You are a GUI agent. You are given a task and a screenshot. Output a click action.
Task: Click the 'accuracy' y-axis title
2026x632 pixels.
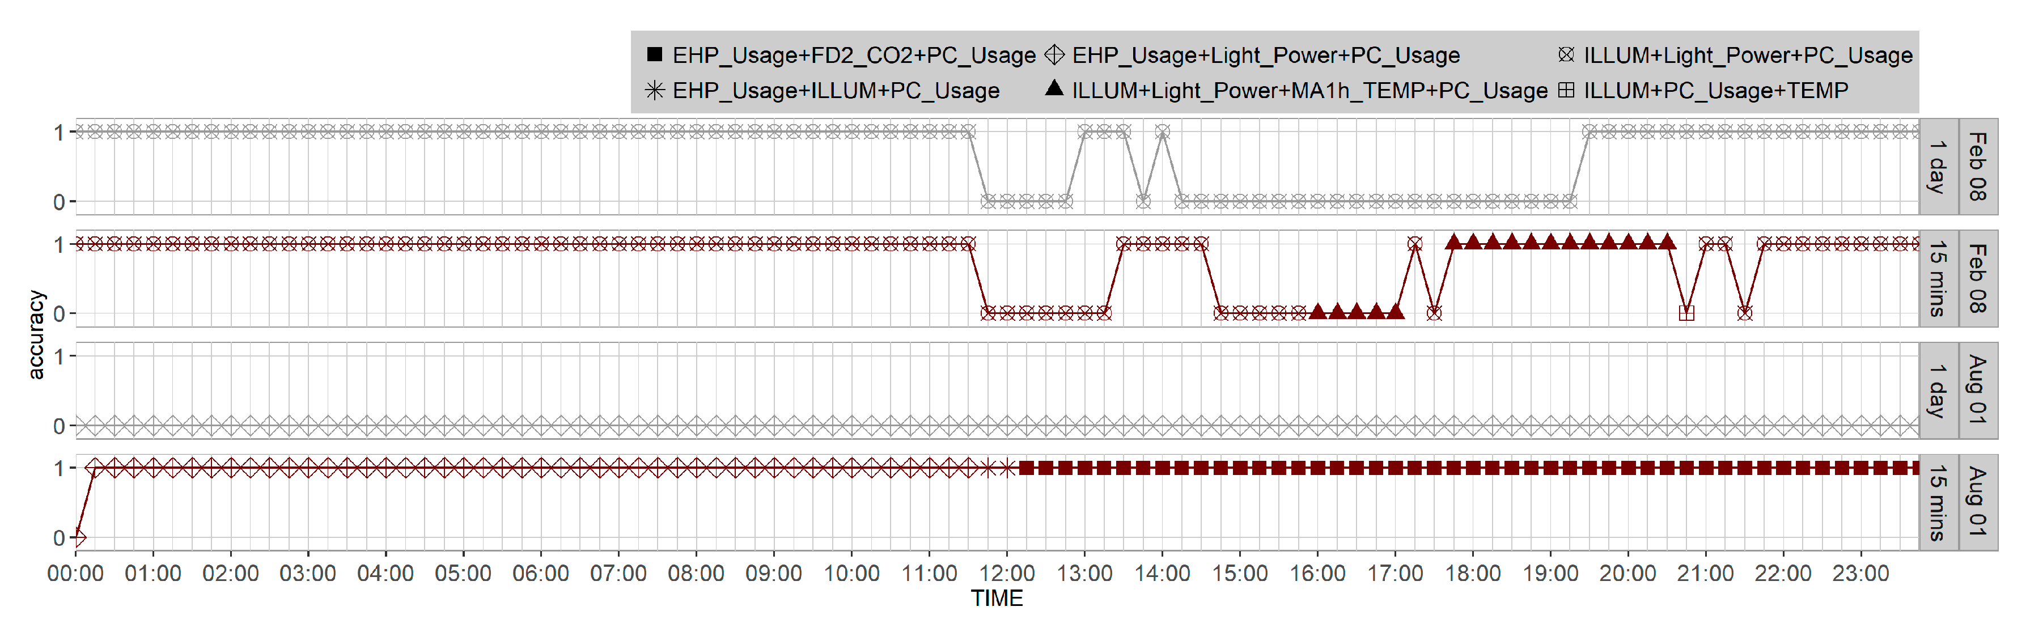36,335
